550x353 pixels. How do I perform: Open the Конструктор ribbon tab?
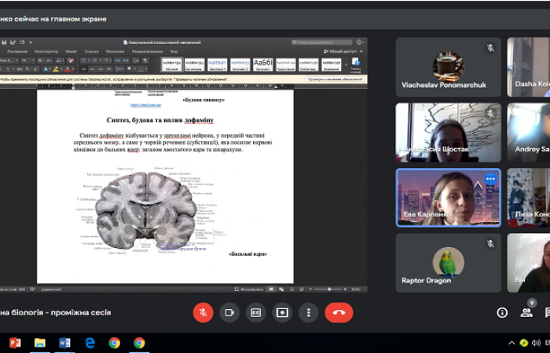[x=46, y=51]
